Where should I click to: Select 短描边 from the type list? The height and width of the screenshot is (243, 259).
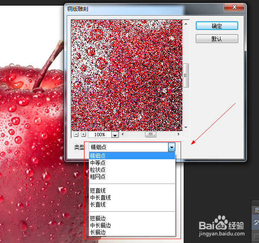tap(132, 218)
